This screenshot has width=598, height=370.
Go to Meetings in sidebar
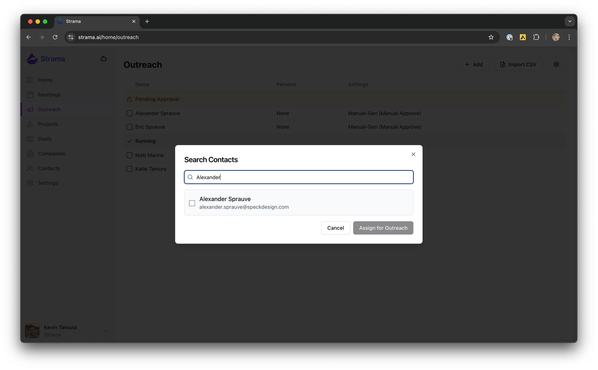[49, 95]
